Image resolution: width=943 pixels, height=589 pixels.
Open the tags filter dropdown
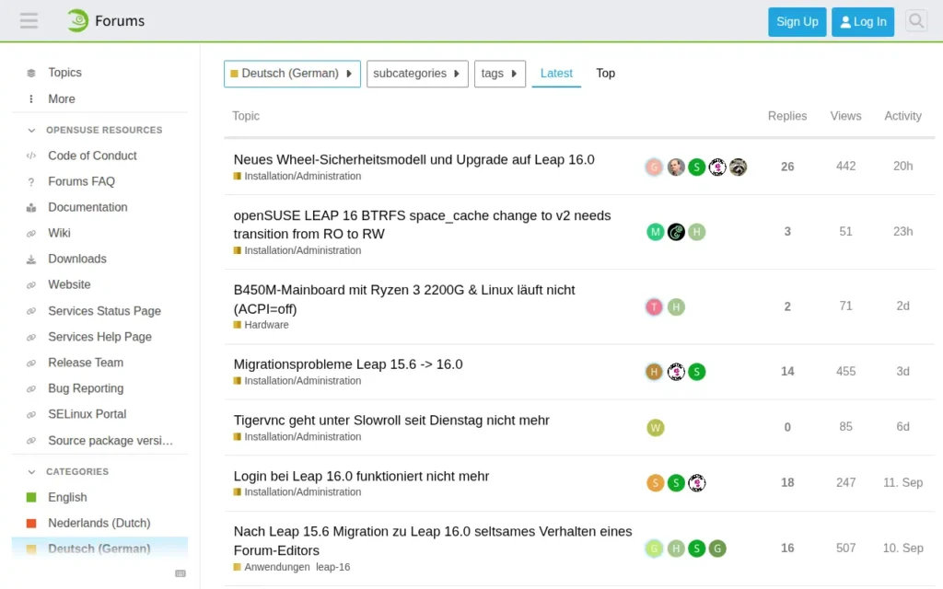(x=500, y=74)
